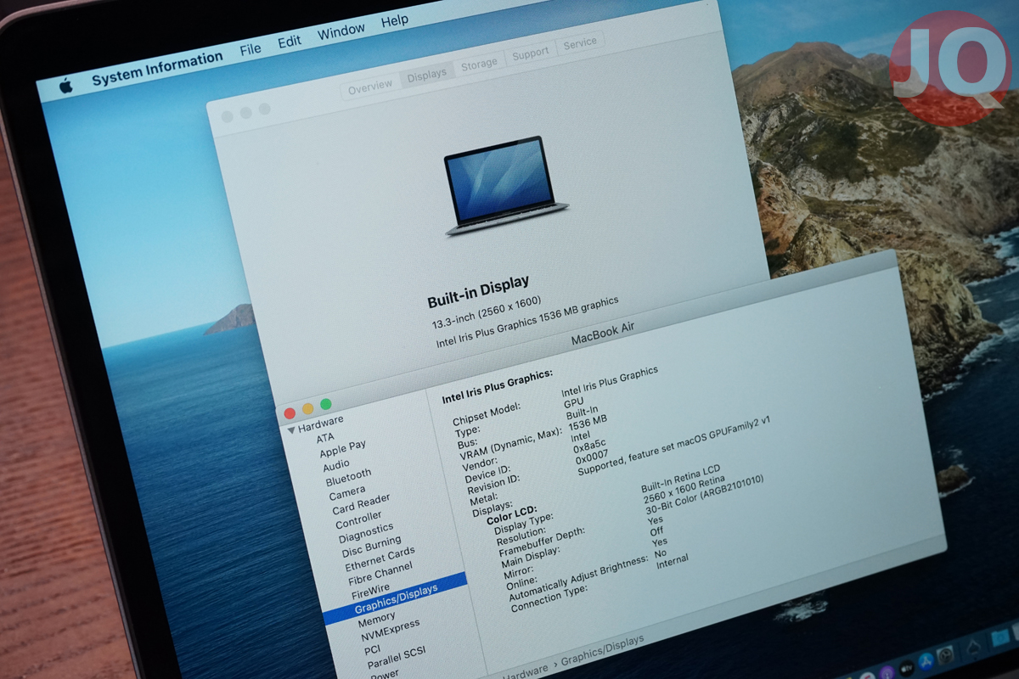Open the File menu
This screenshot has width=1019, height=679.
point(251,49)
